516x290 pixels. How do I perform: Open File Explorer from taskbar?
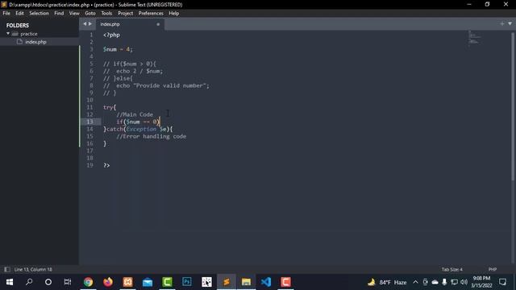point(246,282)
